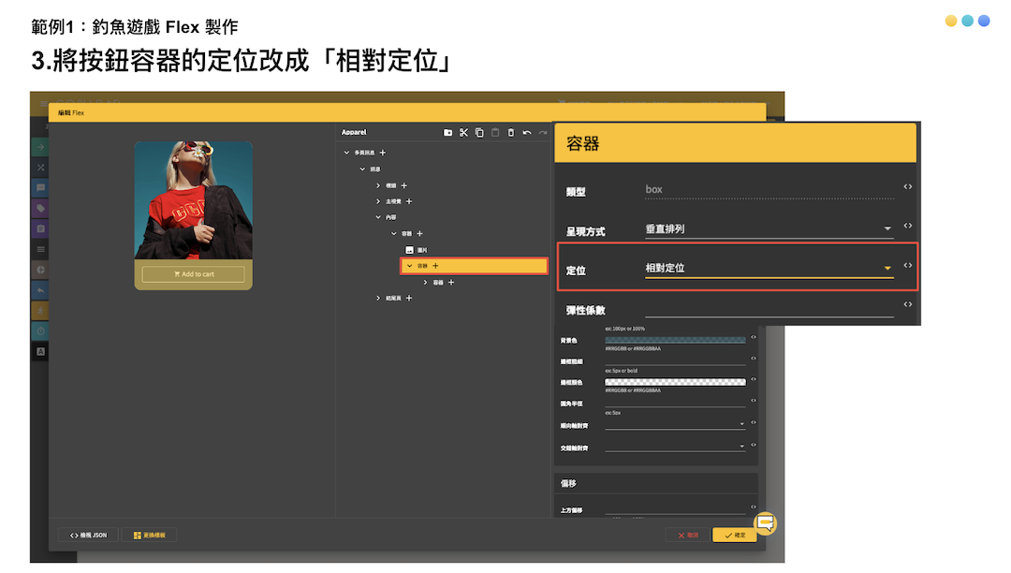Click reply arrow icon in background sidebar
The image size is (1011, 573).
click(40, 290)
